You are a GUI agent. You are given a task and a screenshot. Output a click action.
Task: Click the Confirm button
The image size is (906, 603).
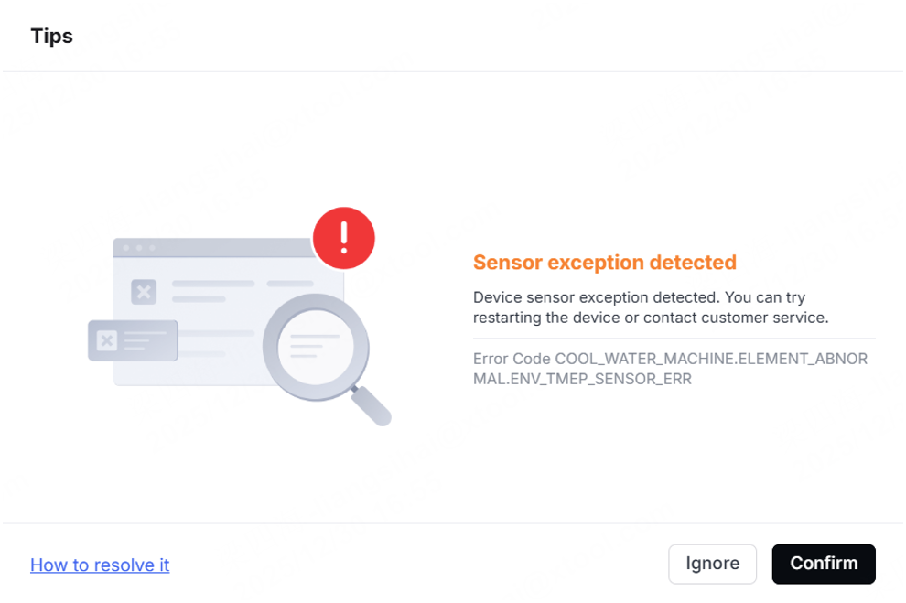(x=824, y=563)
